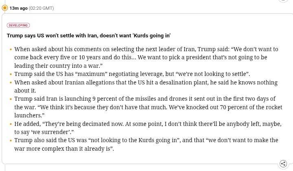The height and width of the screenshot is (171, 293).
Task: Click the bullet marker before "When asked about Iranian allegations"
Action: [11, 82]
